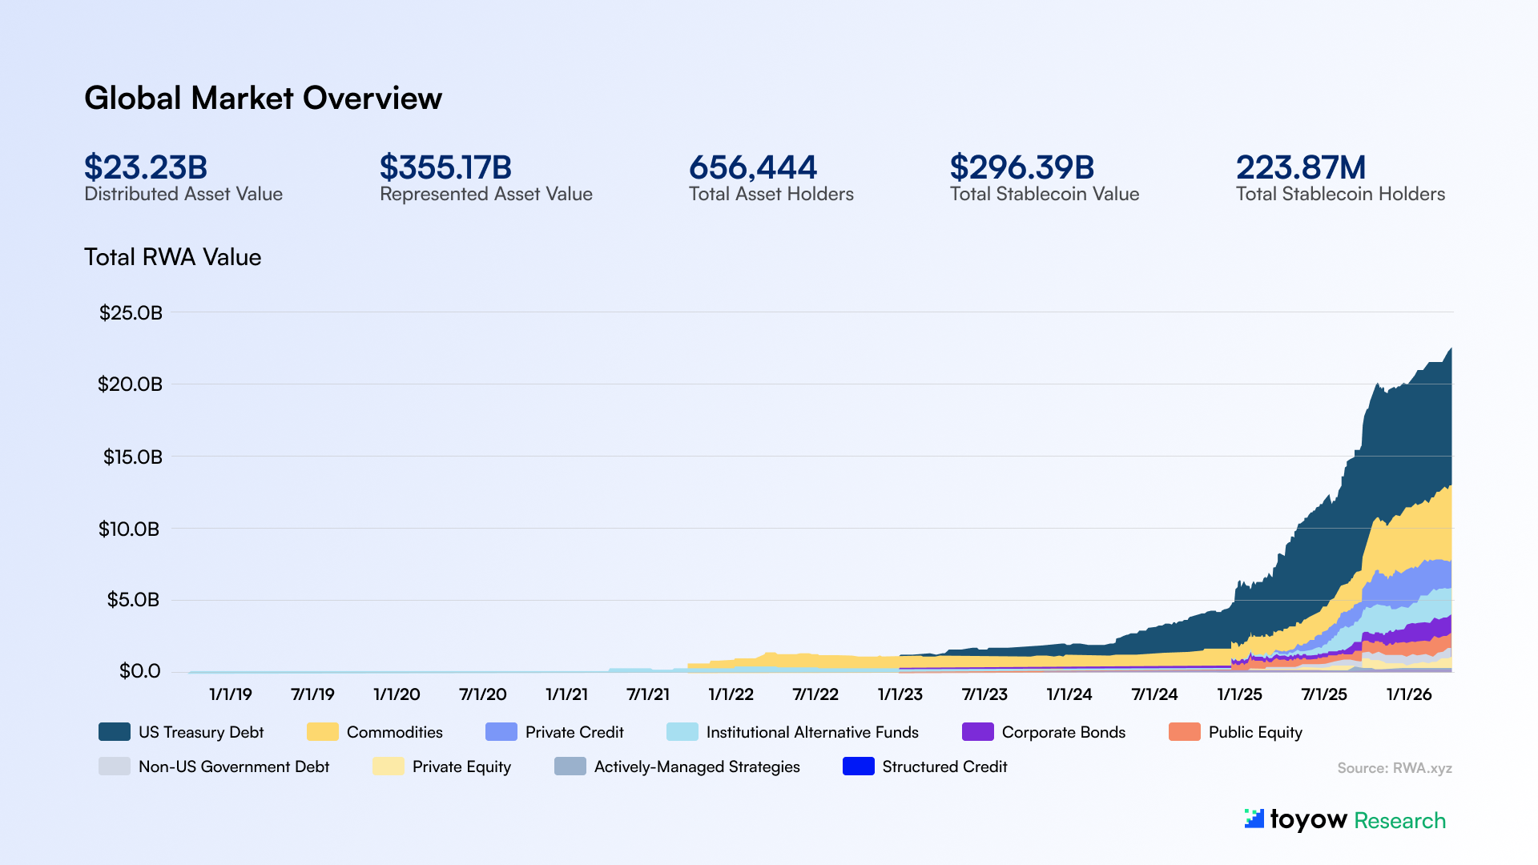
Task: Click the Institutional Alternative Funds legend swatch
Action: coord(682,732)
